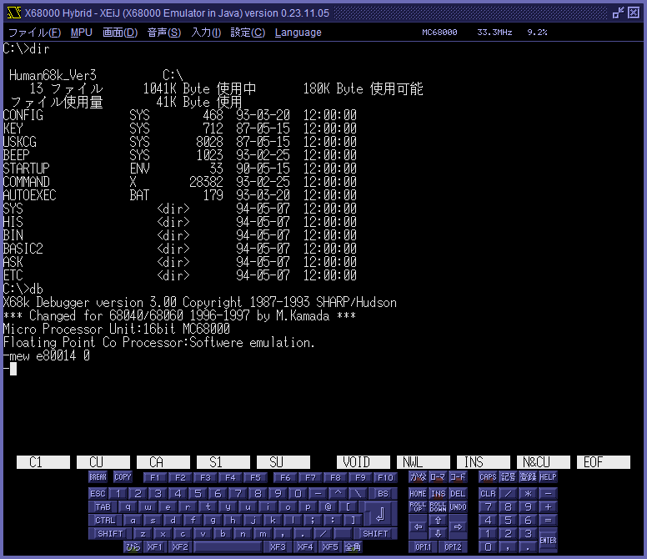This screenshot has height=559, width=647.
Task: Click the q letter key
Action: click(x=128, y=507)
